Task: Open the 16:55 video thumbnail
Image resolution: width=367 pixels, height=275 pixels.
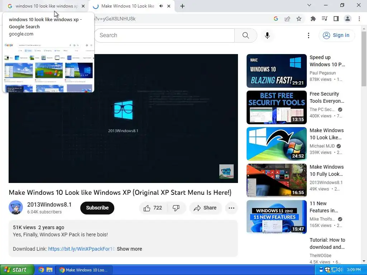Action: pos(276,180)
